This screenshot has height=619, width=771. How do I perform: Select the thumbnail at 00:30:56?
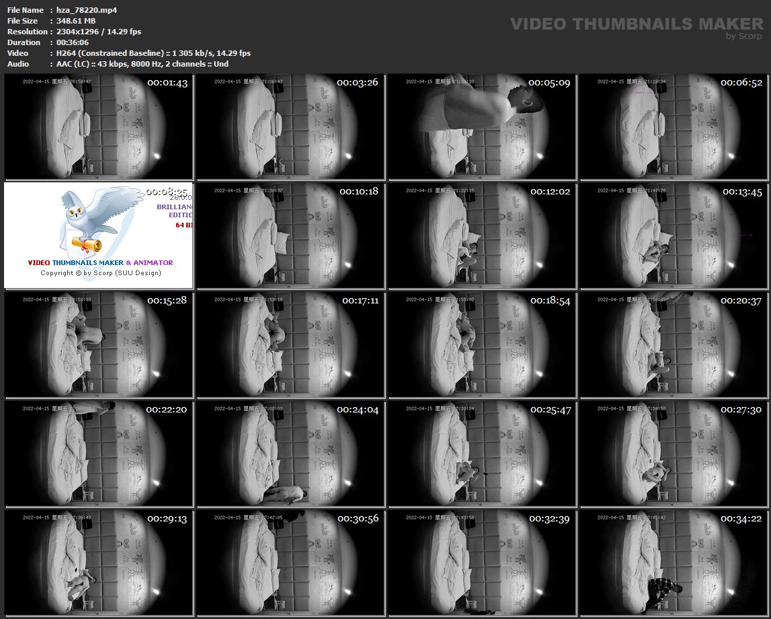click(290, 562)
